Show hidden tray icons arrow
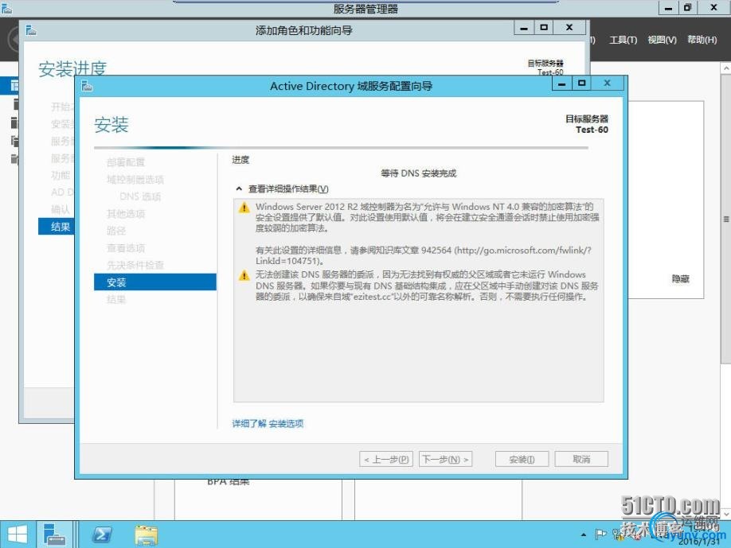731x548 pixels. coord(584,535)
